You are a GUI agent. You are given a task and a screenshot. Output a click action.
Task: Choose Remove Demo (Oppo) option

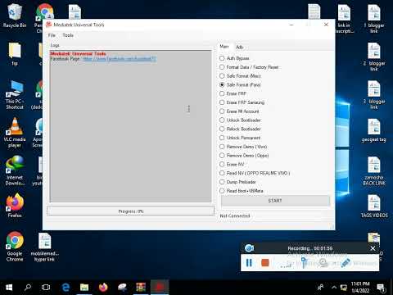pos(222,156)
